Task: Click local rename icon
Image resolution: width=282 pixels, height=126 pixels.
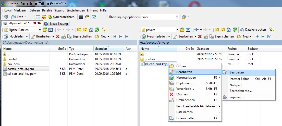Action: click(x=63, y=36)
